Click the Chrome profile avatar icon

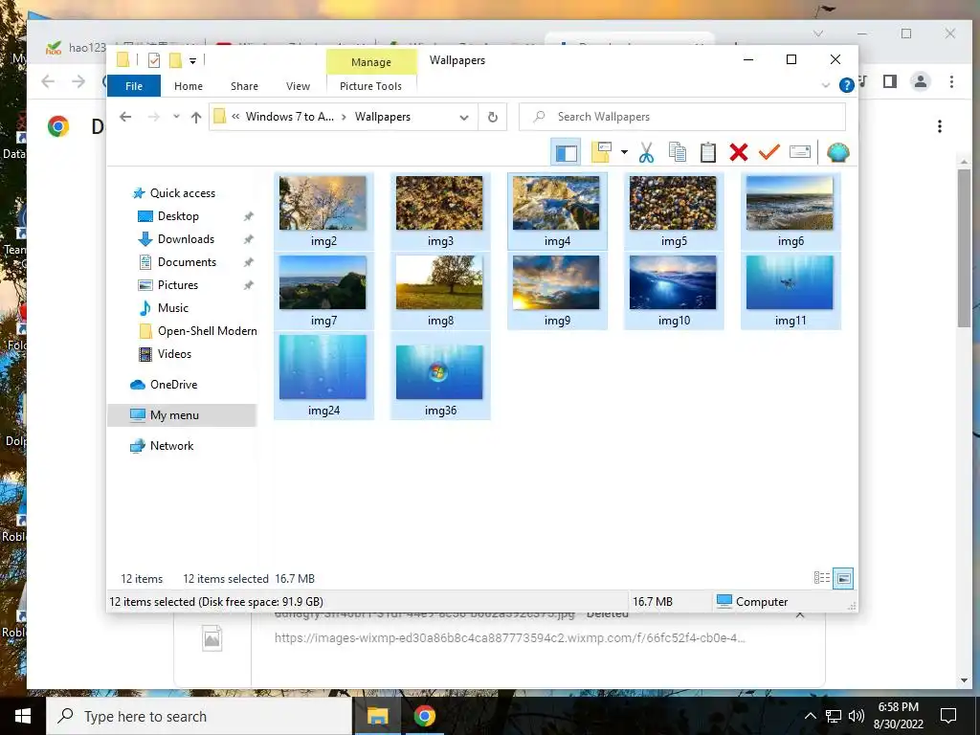(x=920, y=81)
